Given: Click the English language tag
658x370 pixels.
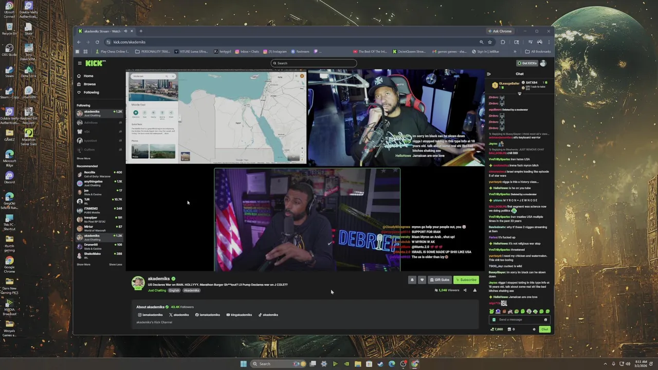Looking at the screenshot, I should 174,290.
